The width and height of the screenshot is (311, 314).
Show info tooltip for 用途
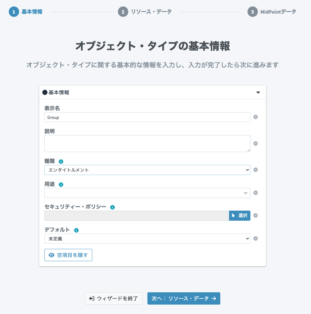point(61,185)
